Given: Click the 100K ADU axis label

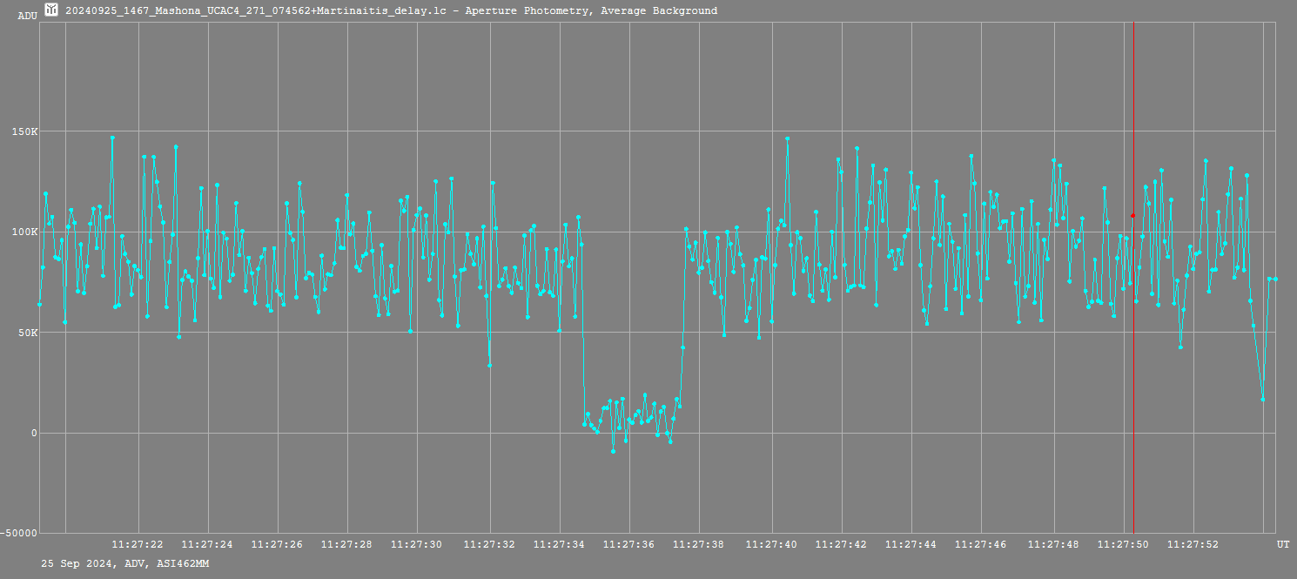Looking at the screenshot, I should tap(24, 232).
